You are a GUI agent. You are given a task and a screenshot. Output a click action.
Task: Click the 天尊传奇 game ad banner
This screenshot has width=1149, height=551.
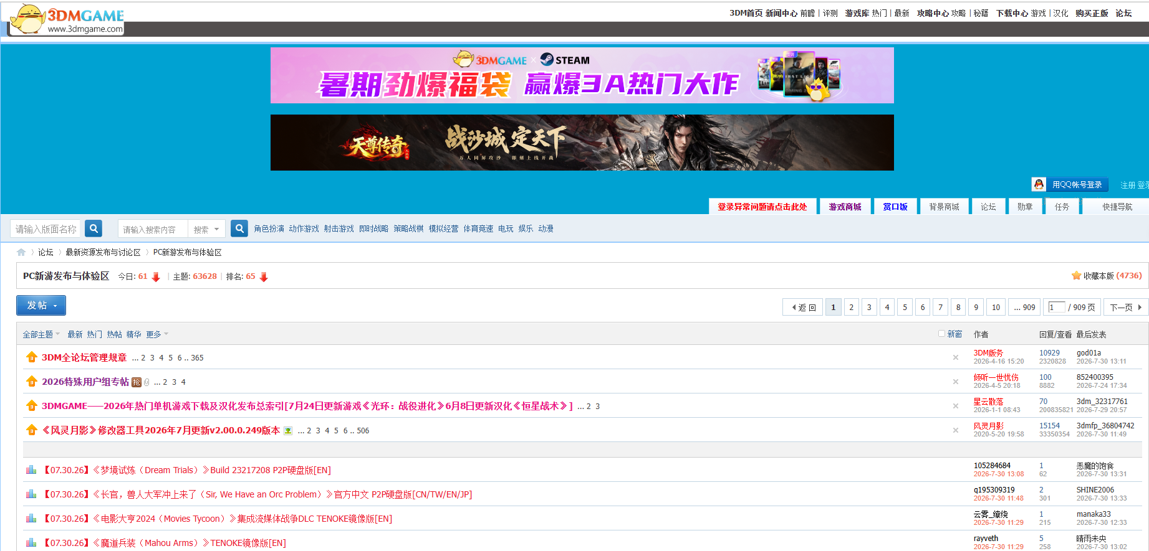(x=582, y=143)
